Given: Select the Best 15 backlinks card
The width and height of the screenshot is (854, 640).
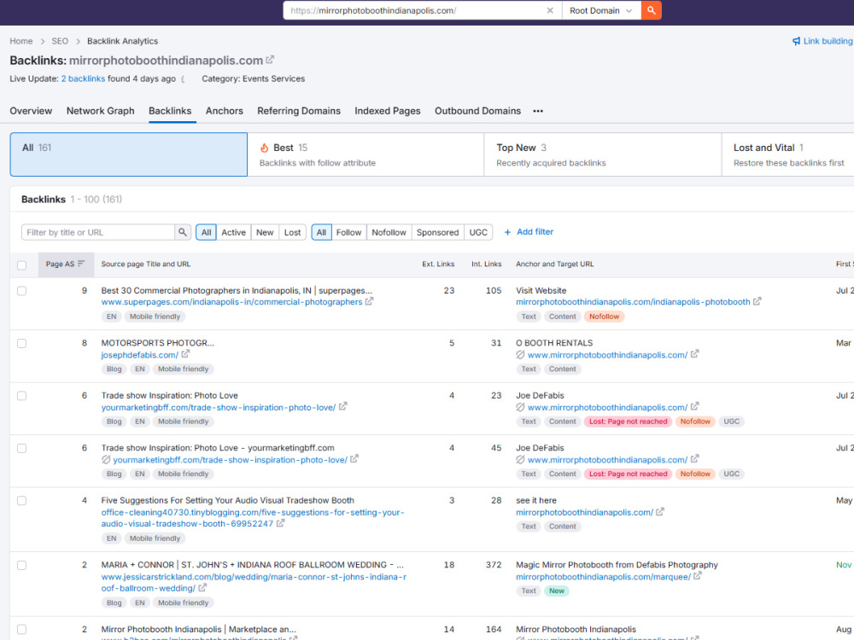Looking at the screenshot, I should pyautogui.click(x=366, y=154).
